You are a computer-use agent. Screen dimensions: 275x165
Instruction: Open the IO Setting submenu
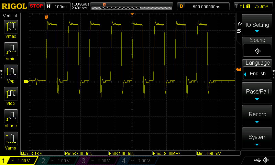pos(257,25)
